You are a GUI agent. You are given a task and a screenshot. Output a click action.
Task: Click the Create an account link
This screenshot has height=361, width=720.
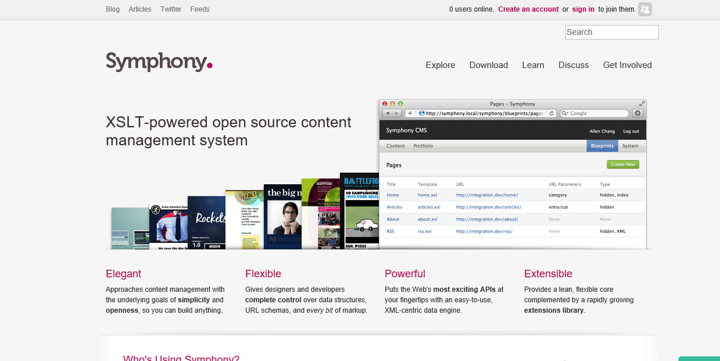528,9
